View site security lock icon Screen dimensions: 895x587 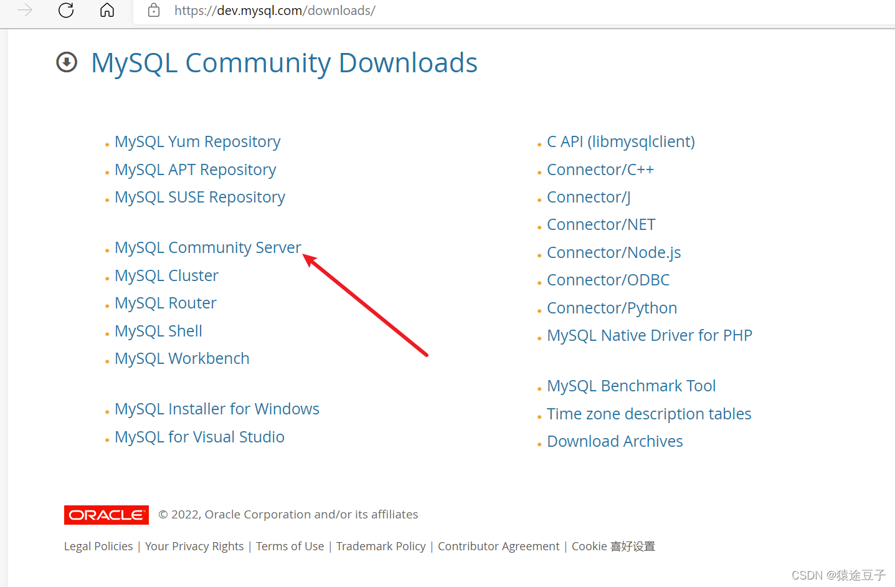pyautogui.click(x=154, y=10)
